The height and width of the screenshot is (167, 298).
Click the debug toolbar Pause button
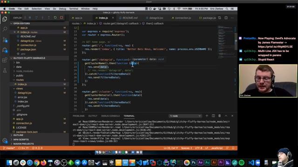30,18
